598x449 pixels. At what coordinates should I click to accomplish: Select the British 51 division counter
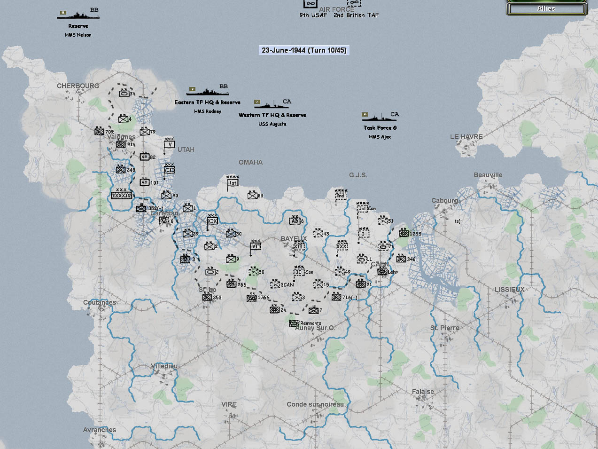pos(383,220)
